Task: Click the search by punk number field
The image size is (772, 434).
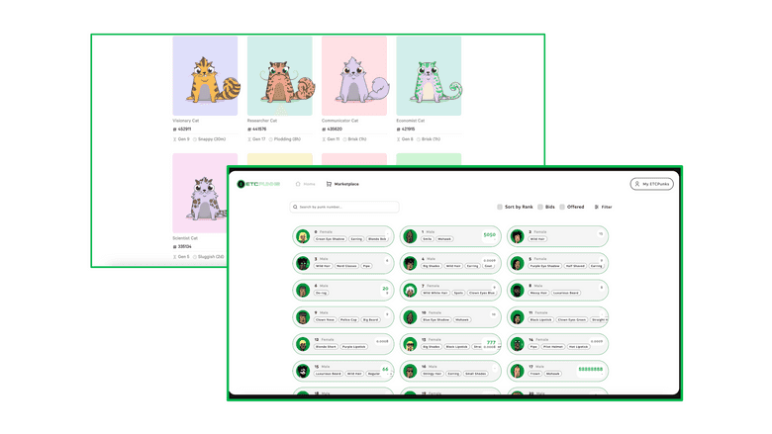Action: click(x=344, y=208)
